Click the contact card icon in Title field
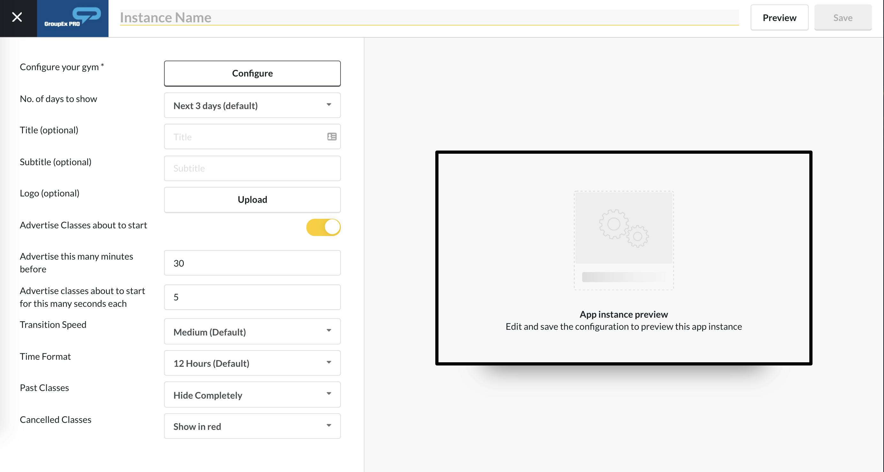884x472 pixels. pos(332,137)
